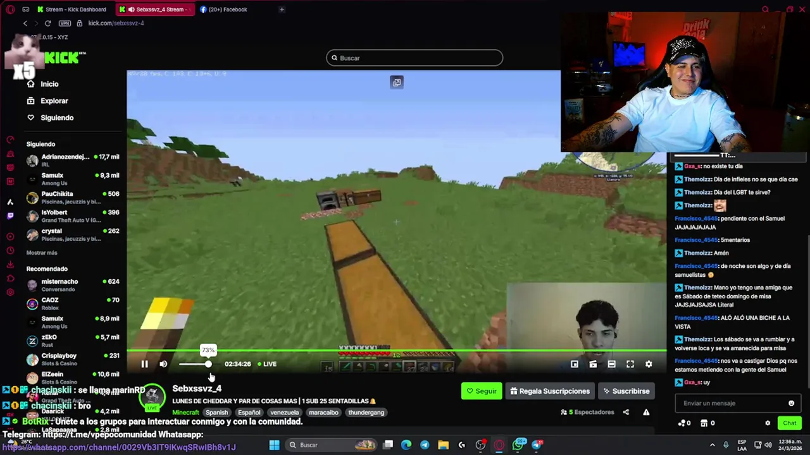Viewport: 810px width, 455px height.
Task: Show hidden system tray icons chevron
Action: [712, 445]
